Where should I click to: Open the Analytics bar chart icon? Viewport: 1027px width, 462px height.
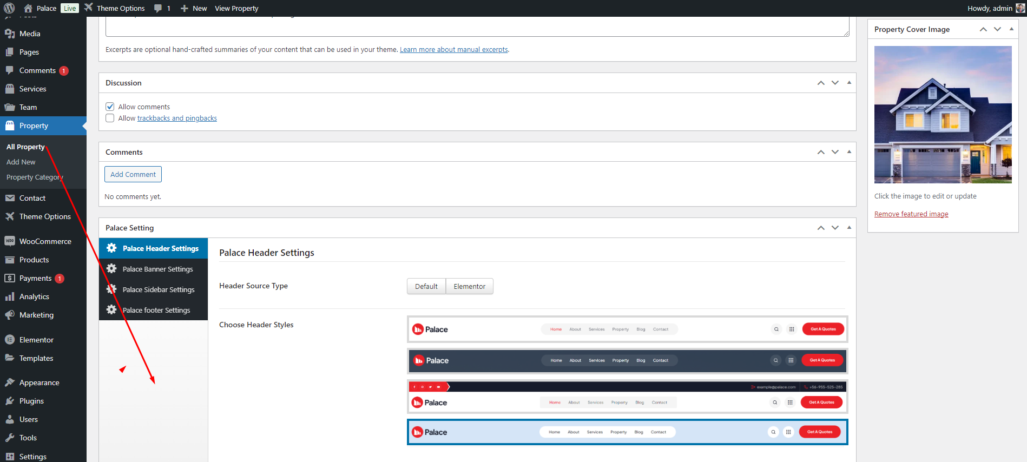tap(10, 296)
